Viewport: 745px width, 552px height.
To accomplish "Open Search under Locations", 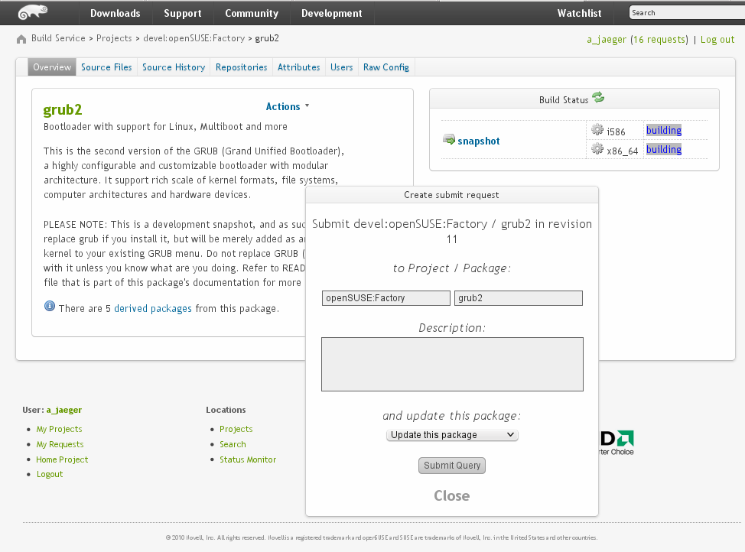I will 233,444.
